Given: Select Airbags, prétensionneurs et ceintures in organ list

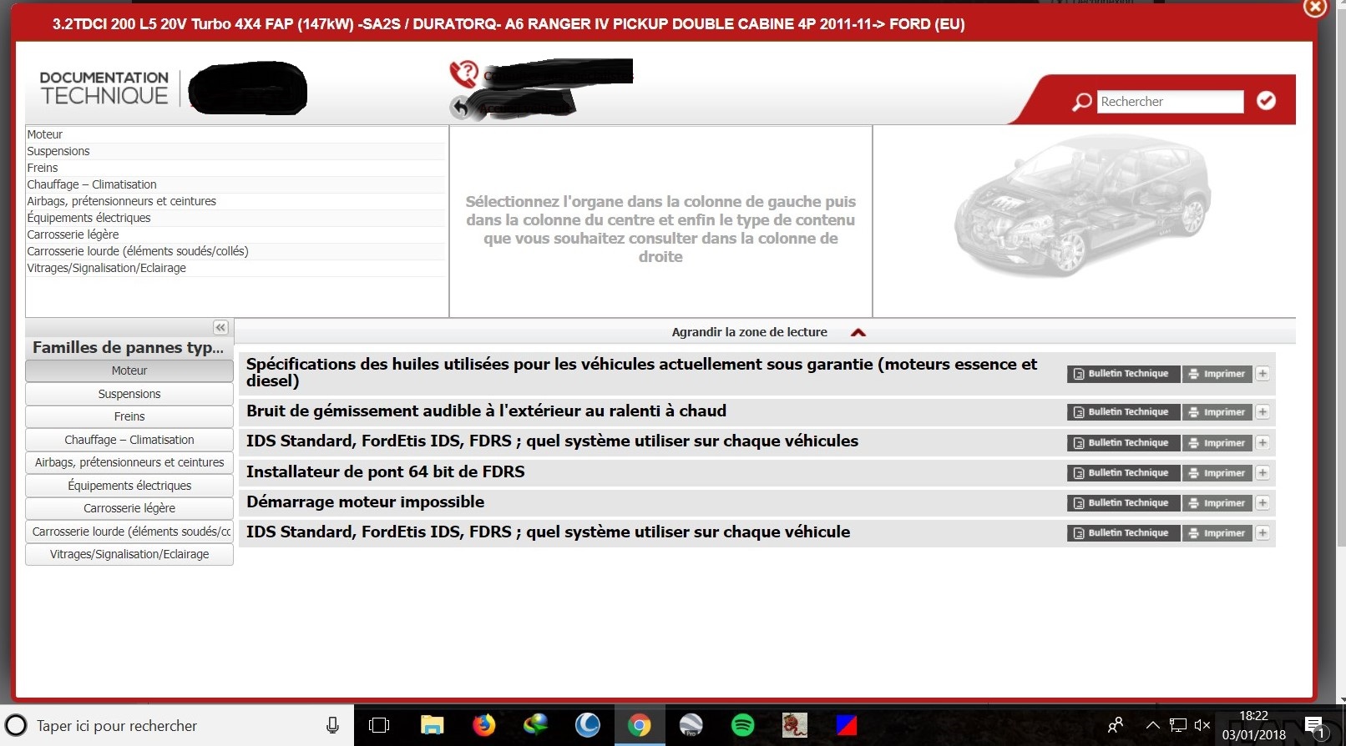Looking at the screenshot, I should 235,201.
